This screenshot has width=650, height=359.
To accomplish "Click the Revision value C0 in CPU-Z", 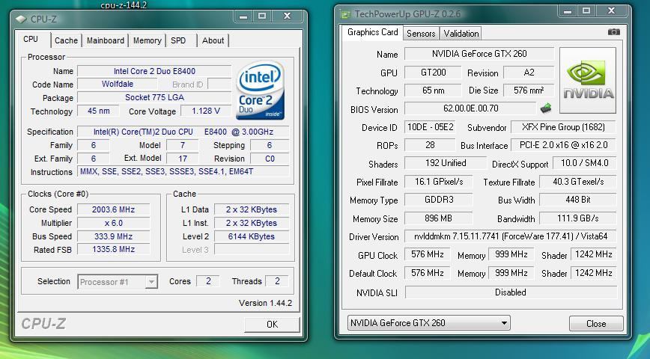I will click(x=270, y=159).
